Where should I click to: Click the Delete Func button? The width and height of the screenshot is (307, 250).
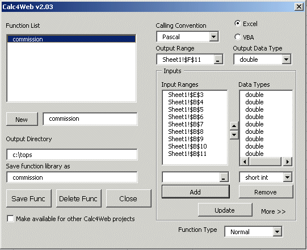click(78, 198)
